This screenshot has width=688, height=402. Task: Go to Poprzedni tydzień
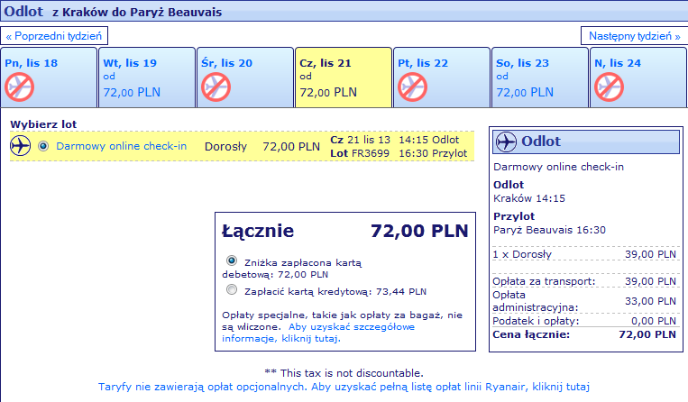coord(54,36)
